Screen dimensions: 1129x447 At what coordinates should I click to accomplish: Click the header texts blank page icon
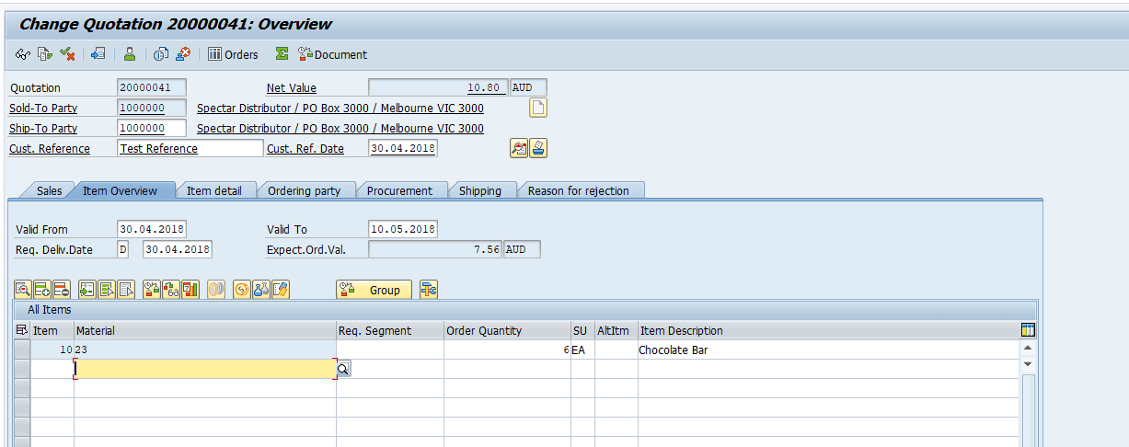[x=538, y=108]
